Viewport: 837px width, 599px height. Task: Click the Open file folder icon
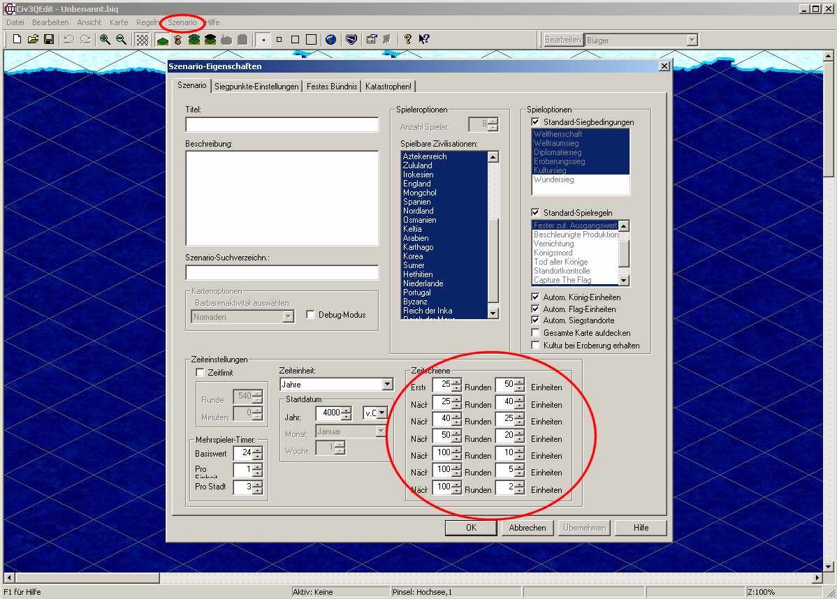(33, 40)
